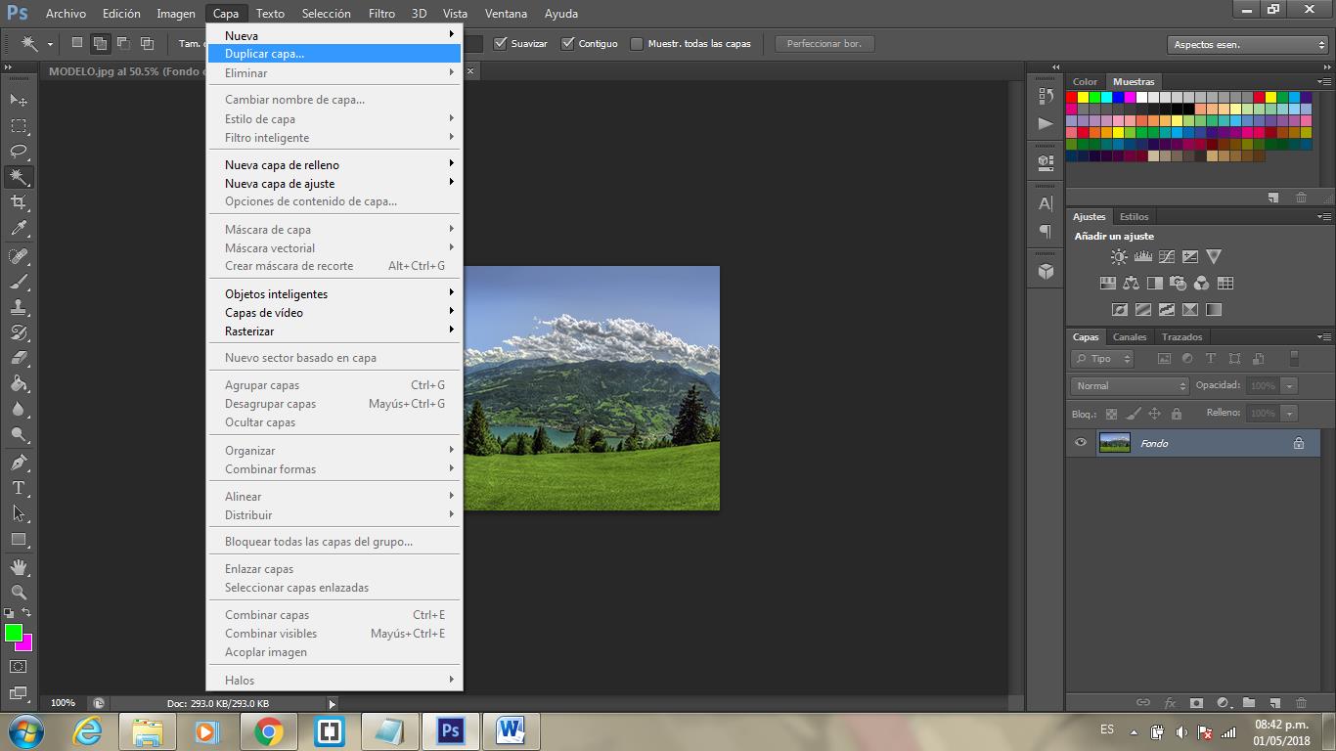Open the Aspectos esen. workspace dropdown

pos(1248,45)
